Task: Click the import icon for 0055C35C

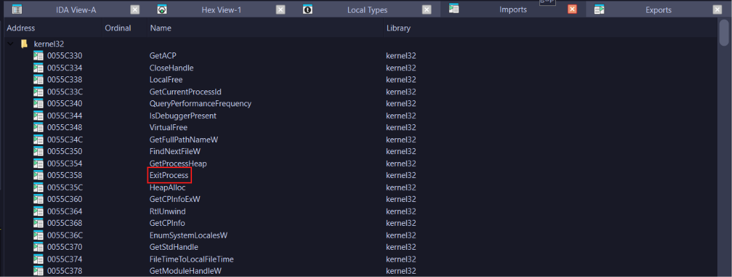Action: (39, 187)
